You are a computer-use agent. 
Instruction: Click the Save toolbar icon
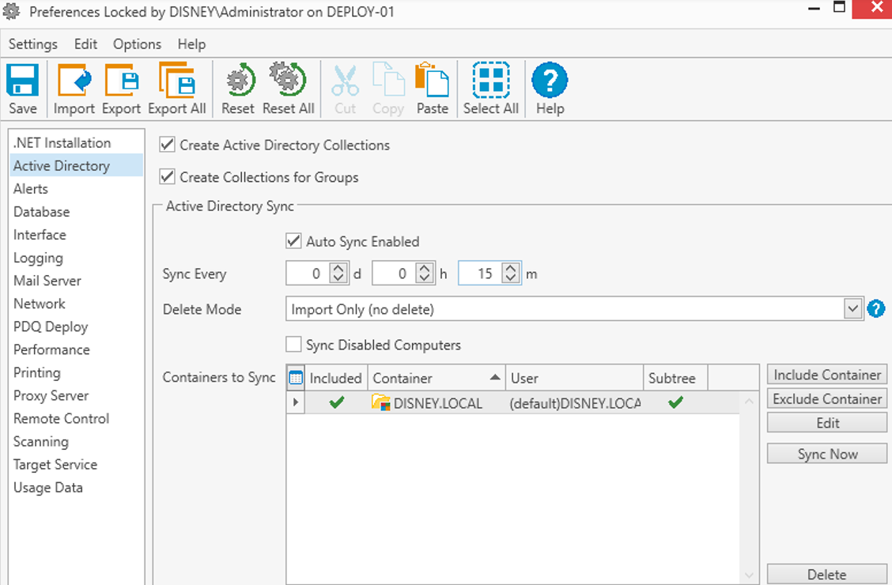pyautogui.click(x=23, y=80)
